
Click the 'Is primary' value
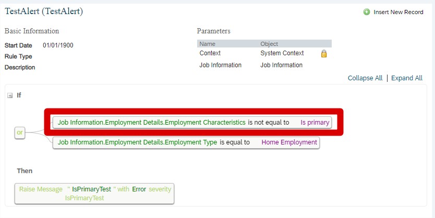315,123
